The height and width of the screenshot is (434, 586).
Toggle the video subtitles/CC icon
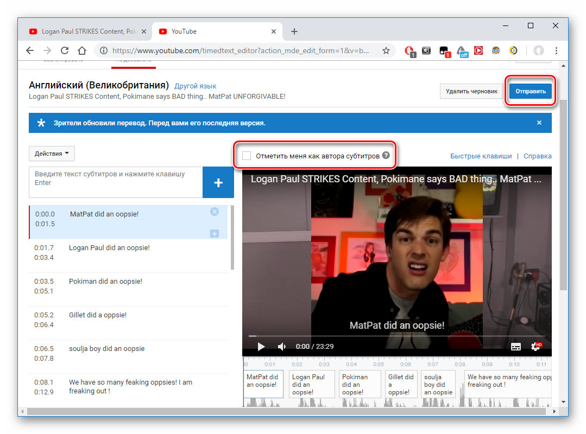(x=516, y=347)
